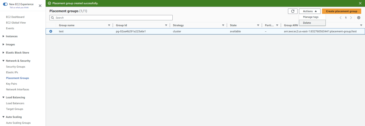Open Elastic IPs in sidebar

12,72
